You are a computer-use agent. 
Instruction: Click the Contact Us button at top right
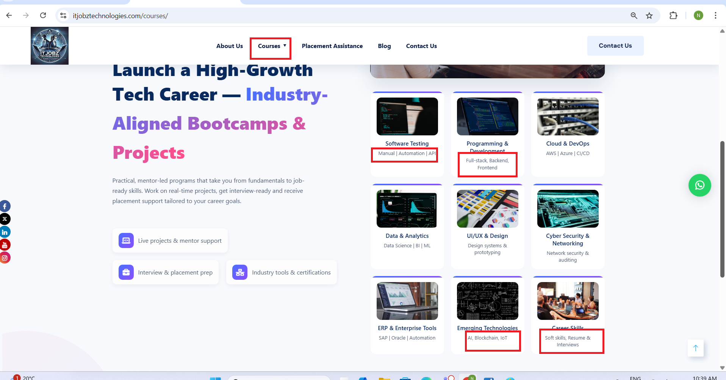(x=615, y=46)
